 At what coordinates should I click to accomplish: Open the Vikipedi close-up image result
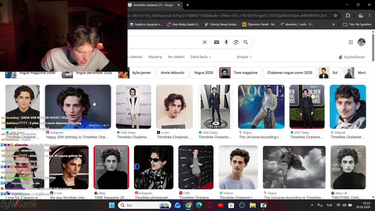[348, 107]
